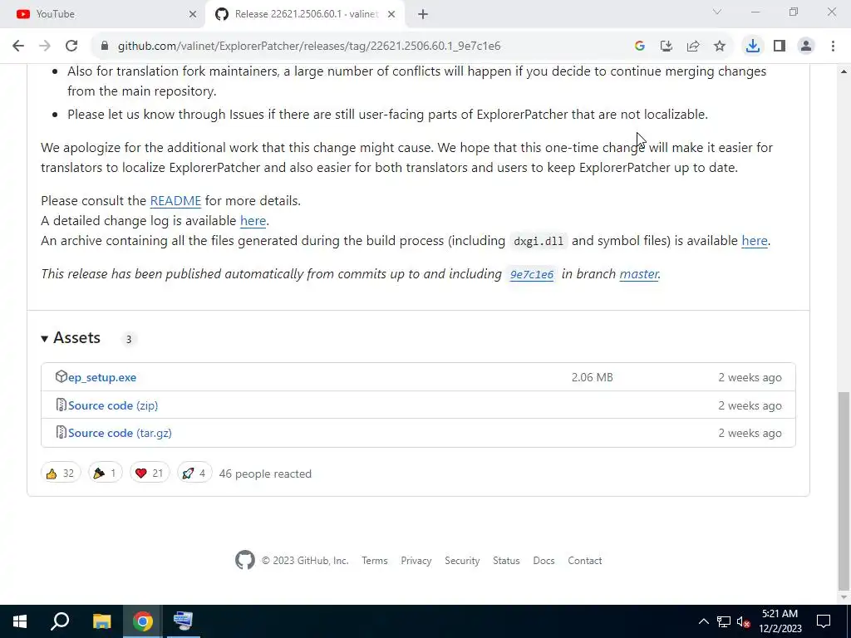Open the Status footer link
The width and height of the screenshot is (851, 638).
[506, 561]
